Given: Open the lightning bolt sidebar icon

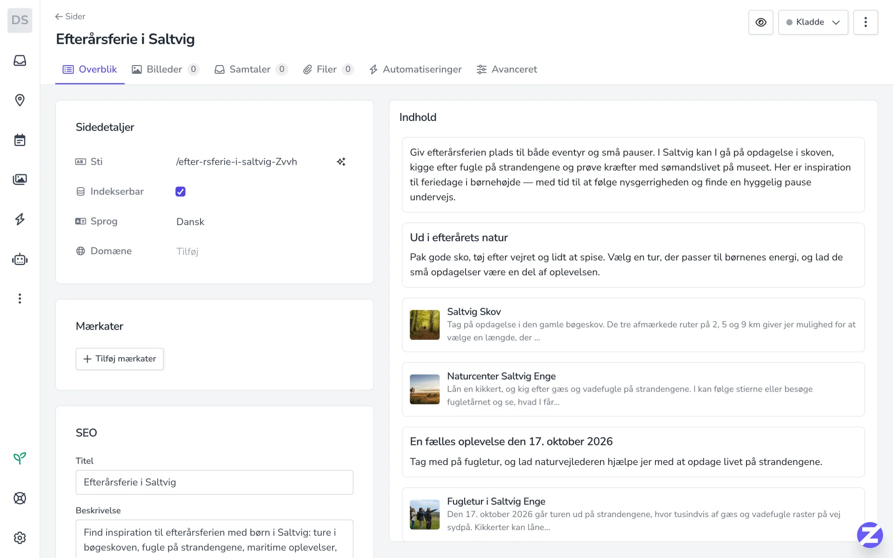Looking at the screenshot, I should [20, 219].
